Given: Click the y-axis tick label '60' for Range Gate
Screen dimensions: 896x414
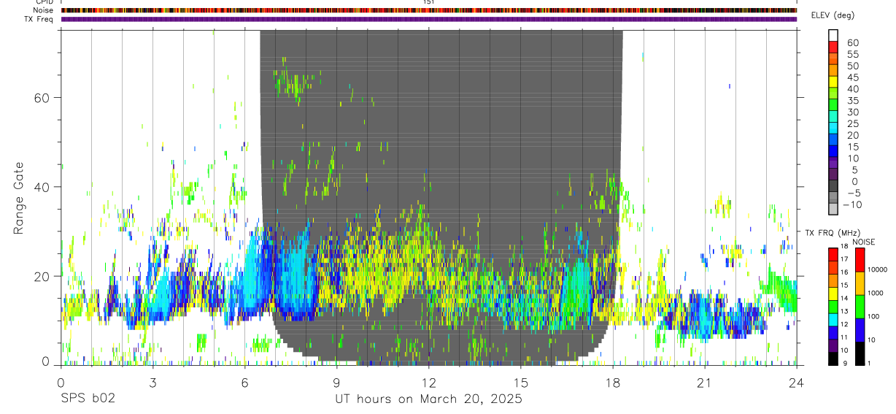Looking at the screenshot, I should (x=43, y=98).
